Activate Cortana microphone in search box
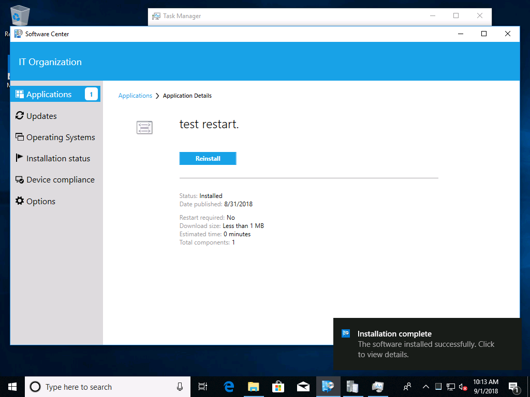Viewport: 530px width, 397px height. [180, 387]
